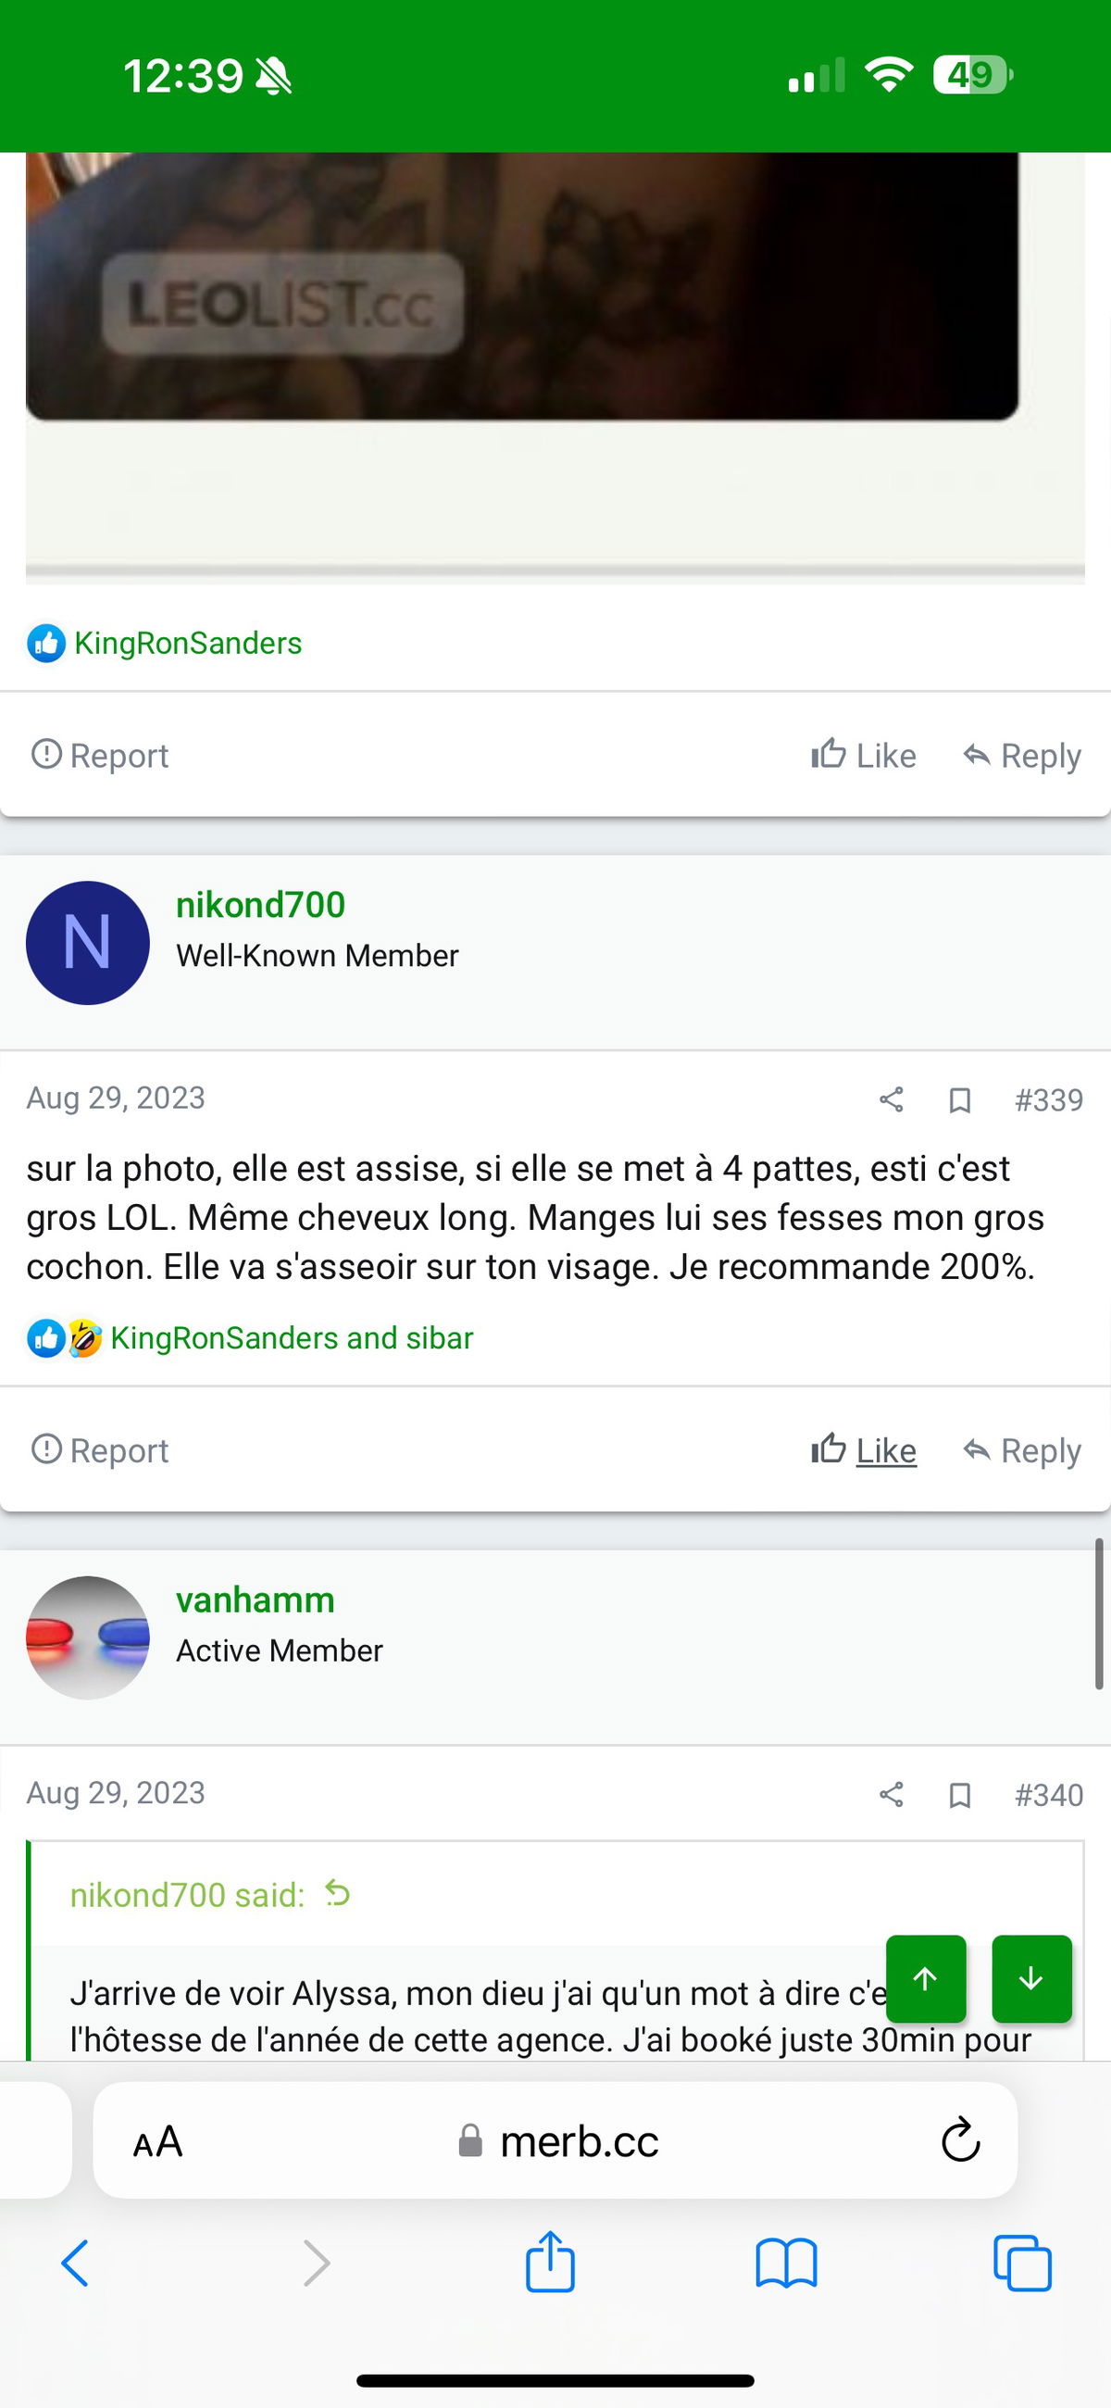Image resolution: width=1111 pixels, height=2408 pixels.
Task: Jump to bottom with green down arrow
Action: [x=1031, y=1978]
